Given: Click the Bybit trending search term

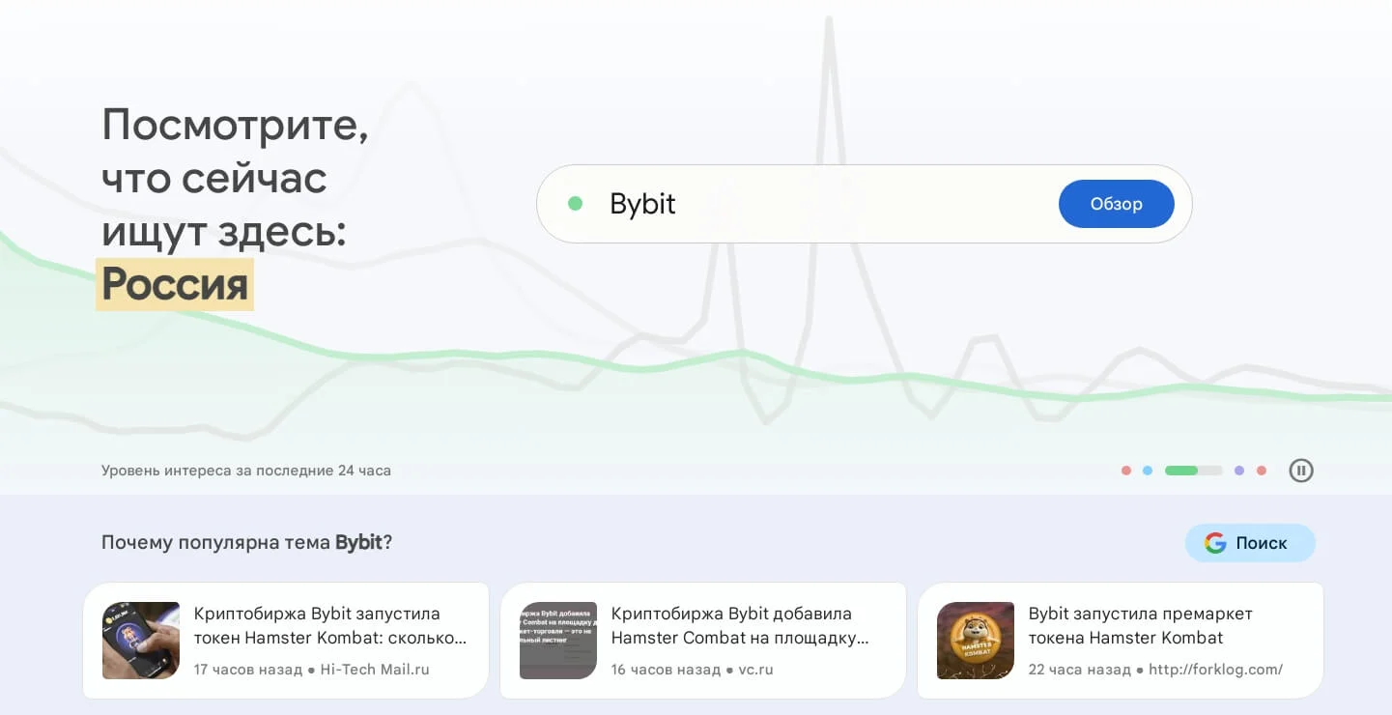Looking at the screenshot, I should pyautogui.click(x=642, y=204).
